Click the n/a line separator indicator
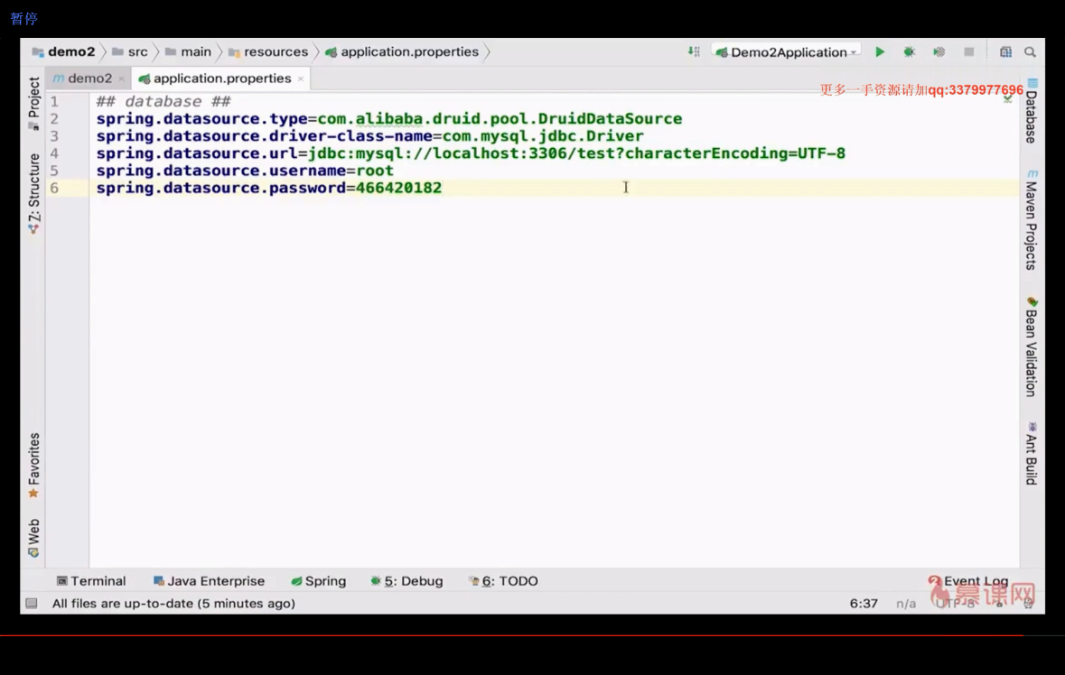The width and height of the screenshot is (1065, 675). coord(905,603)
